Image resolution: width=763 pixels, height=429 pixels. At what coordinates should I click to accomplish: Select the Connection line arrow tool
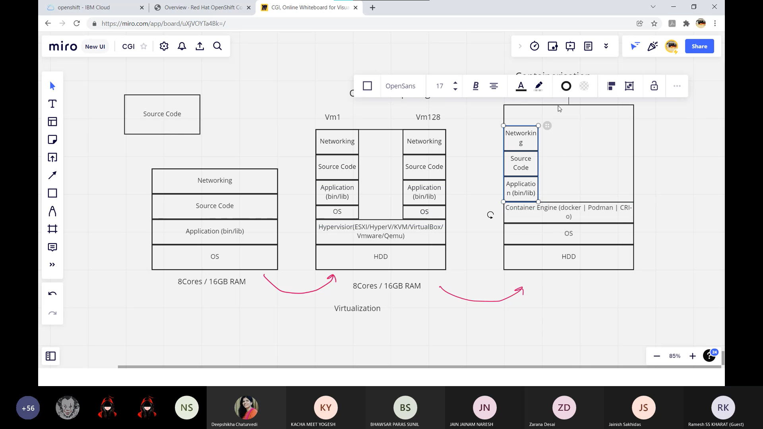coord(52,175)
